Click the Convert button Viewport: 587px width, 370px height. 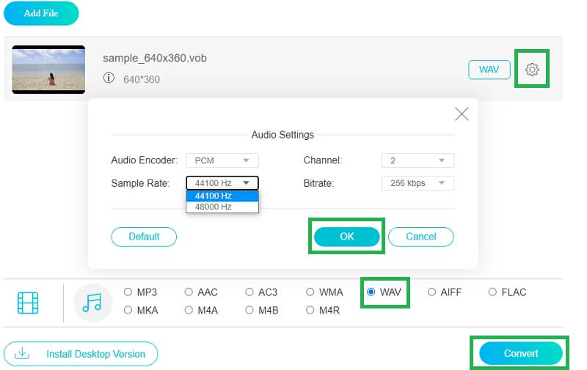pyautogui.click(x=520, y=353)
